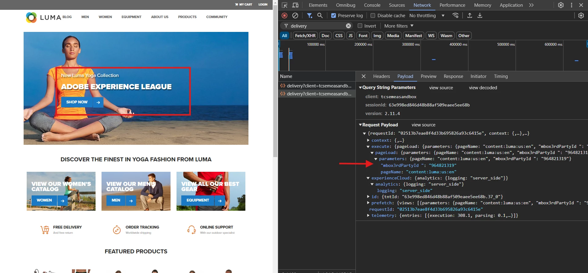Click arrow beside Men catalog button
Viewport: 588px width, 273px height.
click(131, 201)
